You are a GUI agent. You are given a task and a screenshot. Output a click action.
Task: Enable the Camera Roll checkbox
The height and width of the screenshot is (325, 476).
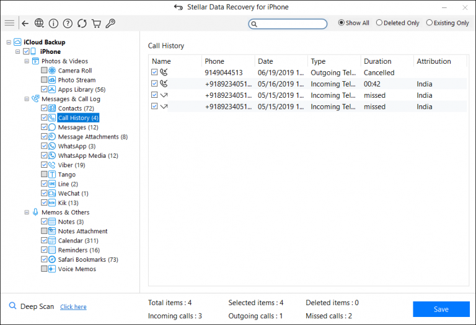point(44,71)
